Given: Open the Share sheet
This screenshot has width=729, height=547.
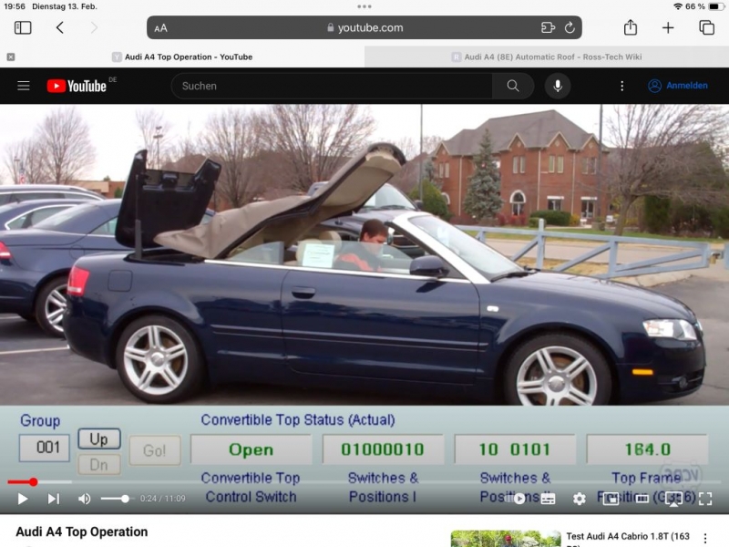Looking at the screenshot, I should pos(631,27).
